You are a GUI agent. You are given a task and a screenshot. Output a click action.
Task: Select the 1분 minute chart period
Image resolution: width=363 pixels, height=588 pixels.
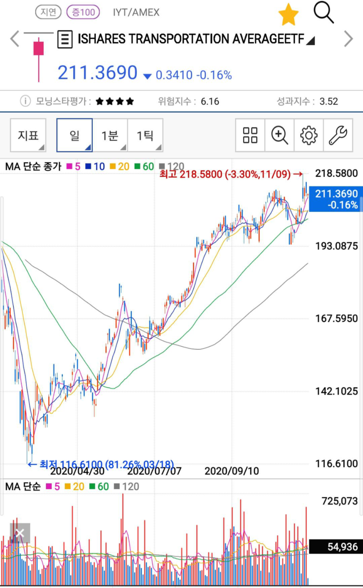click(110, 135)
